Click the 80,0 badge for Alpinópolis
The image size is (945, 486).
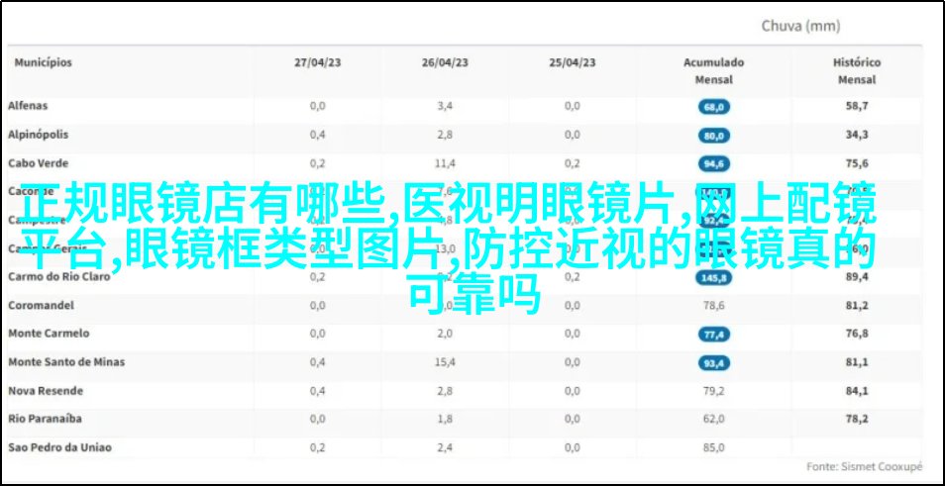[x=713, y=135]
